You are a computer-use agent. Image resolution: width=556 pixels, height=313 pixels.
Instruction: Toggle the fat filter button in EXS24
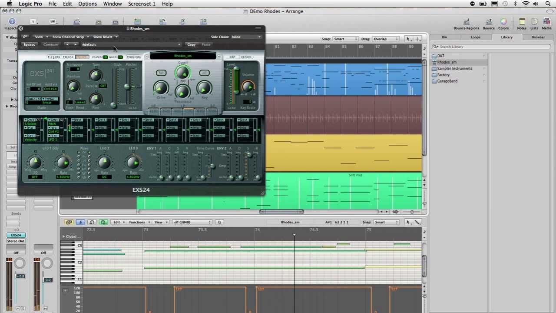coord(161,73)
